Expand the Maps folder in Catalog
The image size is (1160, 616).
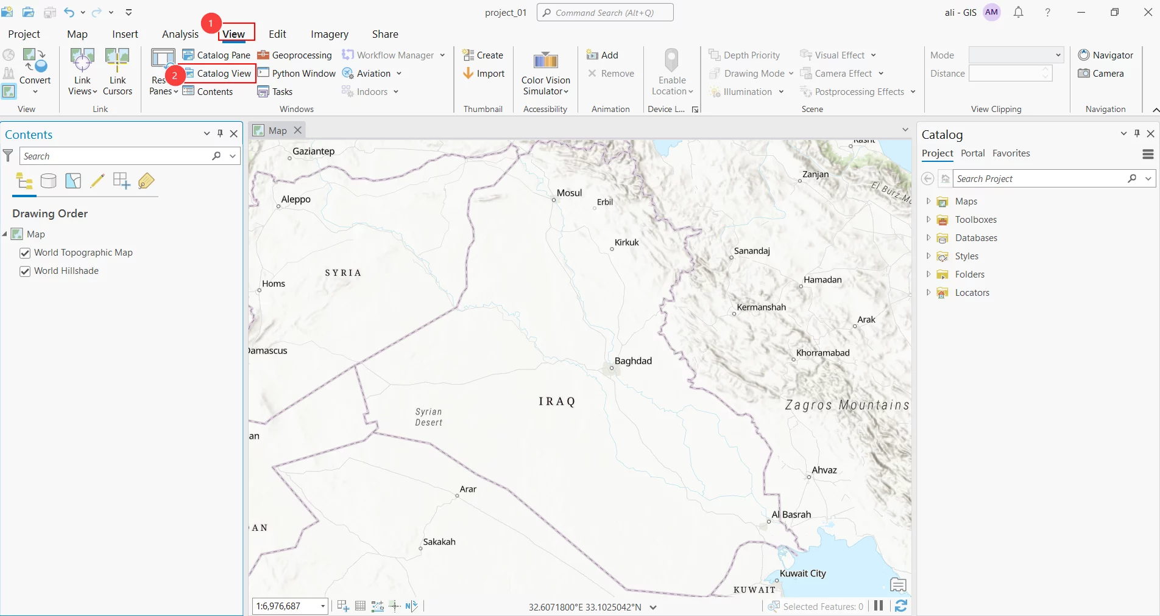point(928,201)
